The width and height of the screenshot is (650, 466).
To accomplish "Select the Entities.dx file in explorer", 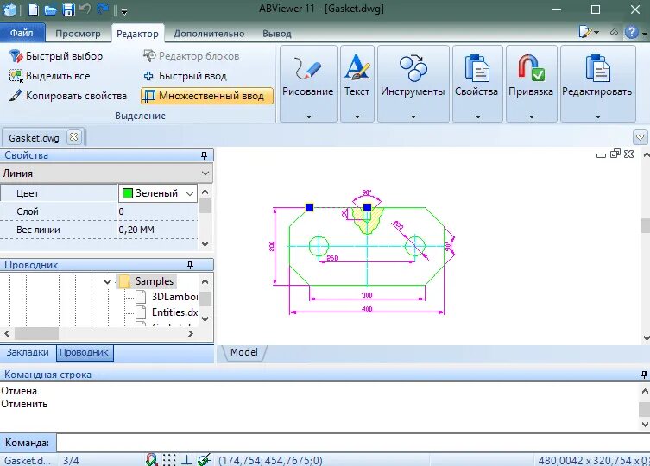I will tap(167, 312).
